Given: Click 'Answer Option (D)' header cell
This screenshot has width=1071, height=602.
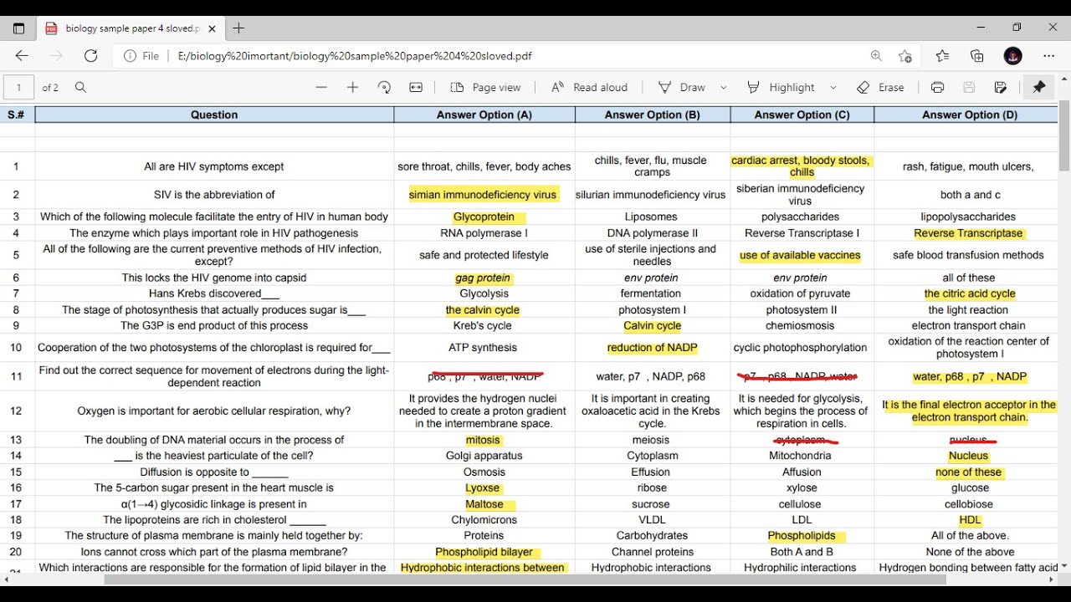Looking at the screenshot, I should [x=971, y=115].
